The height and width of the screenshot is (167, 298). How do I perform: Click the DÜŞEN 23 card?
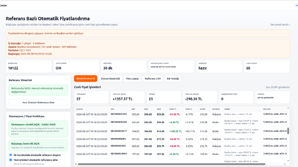pos(164,97)
